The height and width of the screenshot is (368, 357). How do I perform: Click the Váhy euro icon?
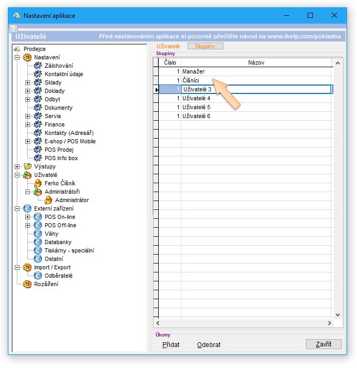(x=37, y=234)
